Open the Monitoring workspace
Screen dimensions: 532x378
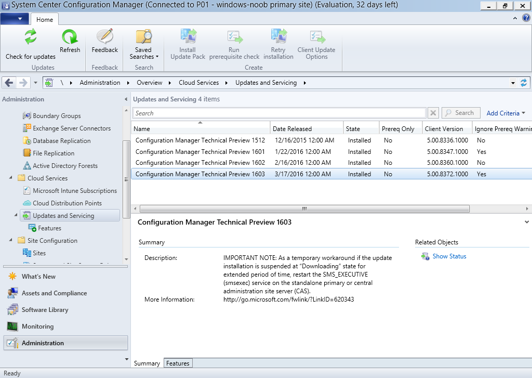click(37, 327)
